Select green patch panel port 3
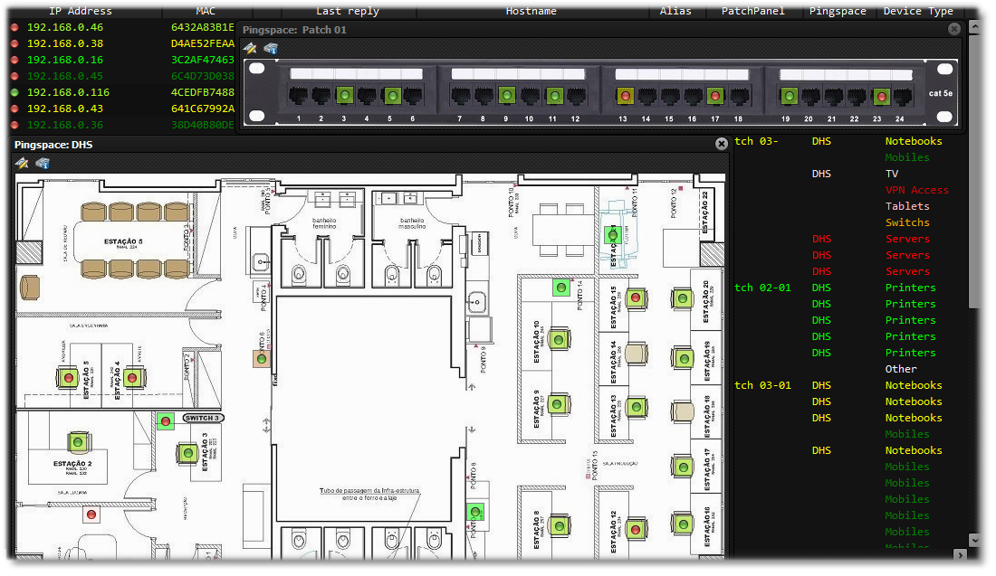This screenshot has height=576, width=996. coord(344,97)
